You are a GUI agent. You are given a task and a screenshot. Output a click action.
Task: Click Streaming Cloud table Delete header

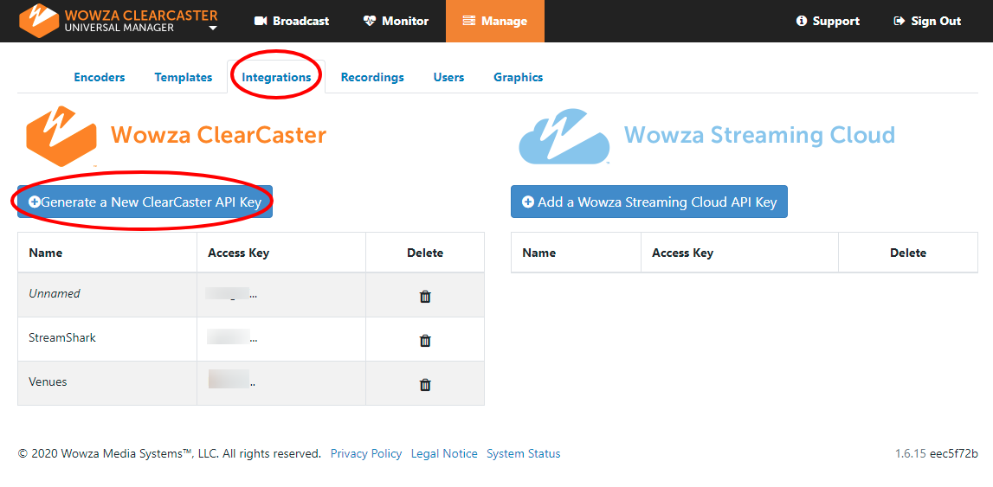tap(908, 253)
